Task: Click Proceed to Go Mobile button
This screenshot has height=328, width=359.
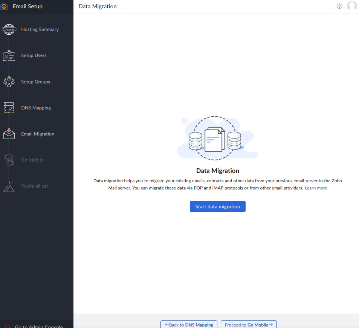Action: 249,325
